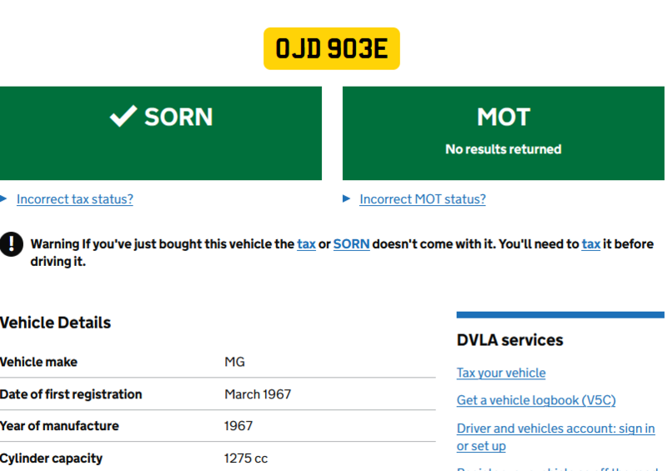667x471 pixels.
Task: Click the black warning exclamation icon
Action: pyautogui.click(x=12, y=244)
